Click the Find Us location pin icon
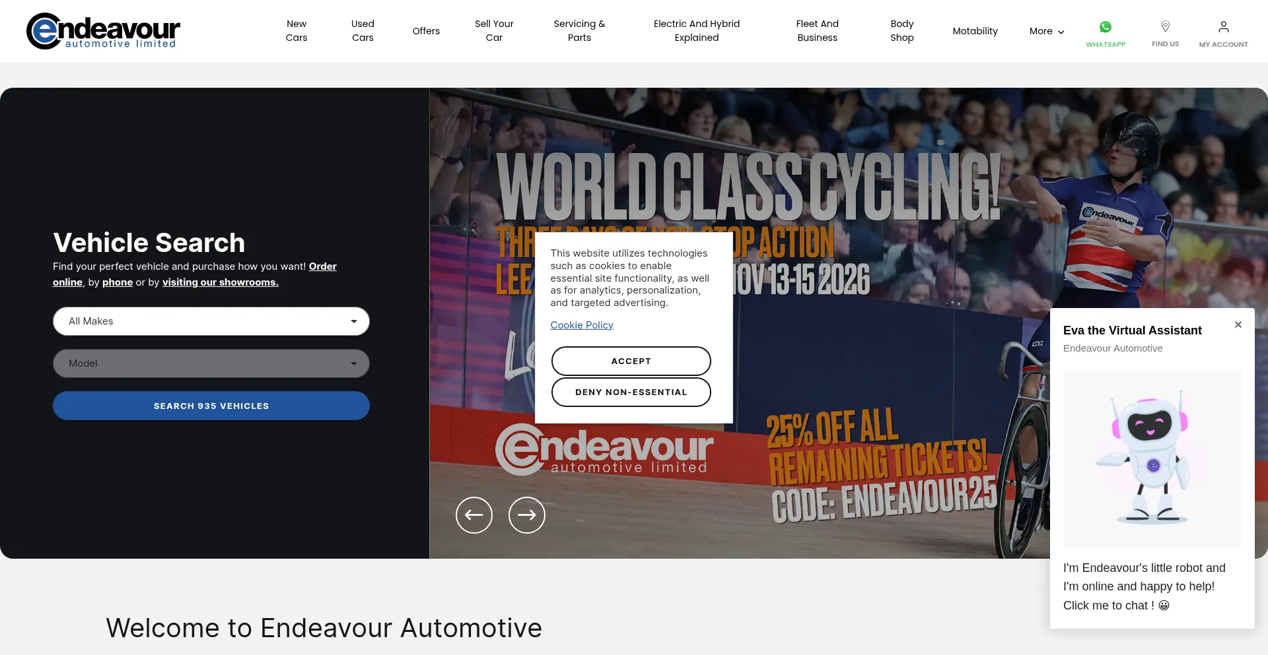1268x655 pixels. (x=1165, y=26)
